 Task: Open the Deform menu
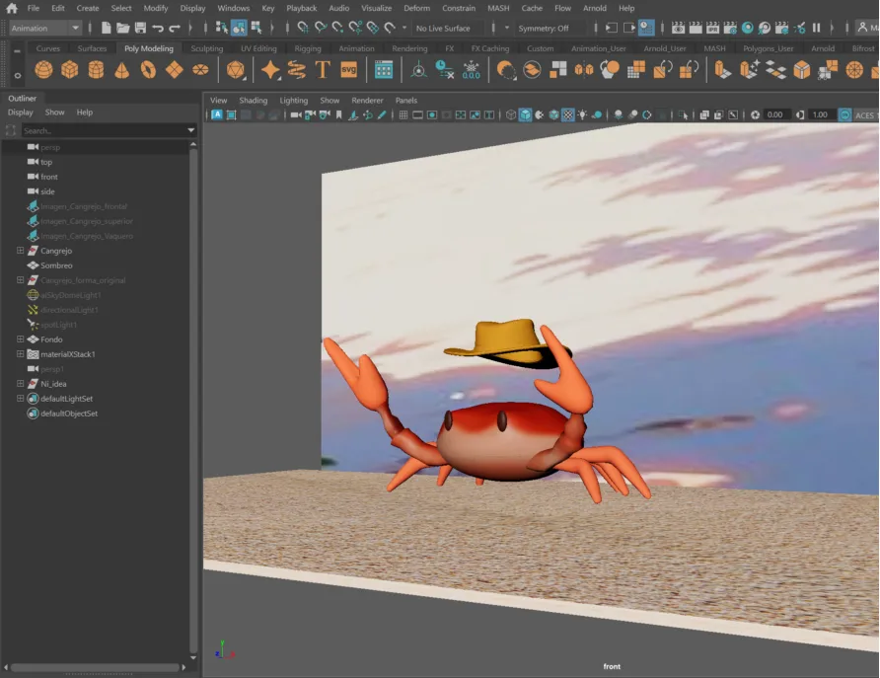416,8
